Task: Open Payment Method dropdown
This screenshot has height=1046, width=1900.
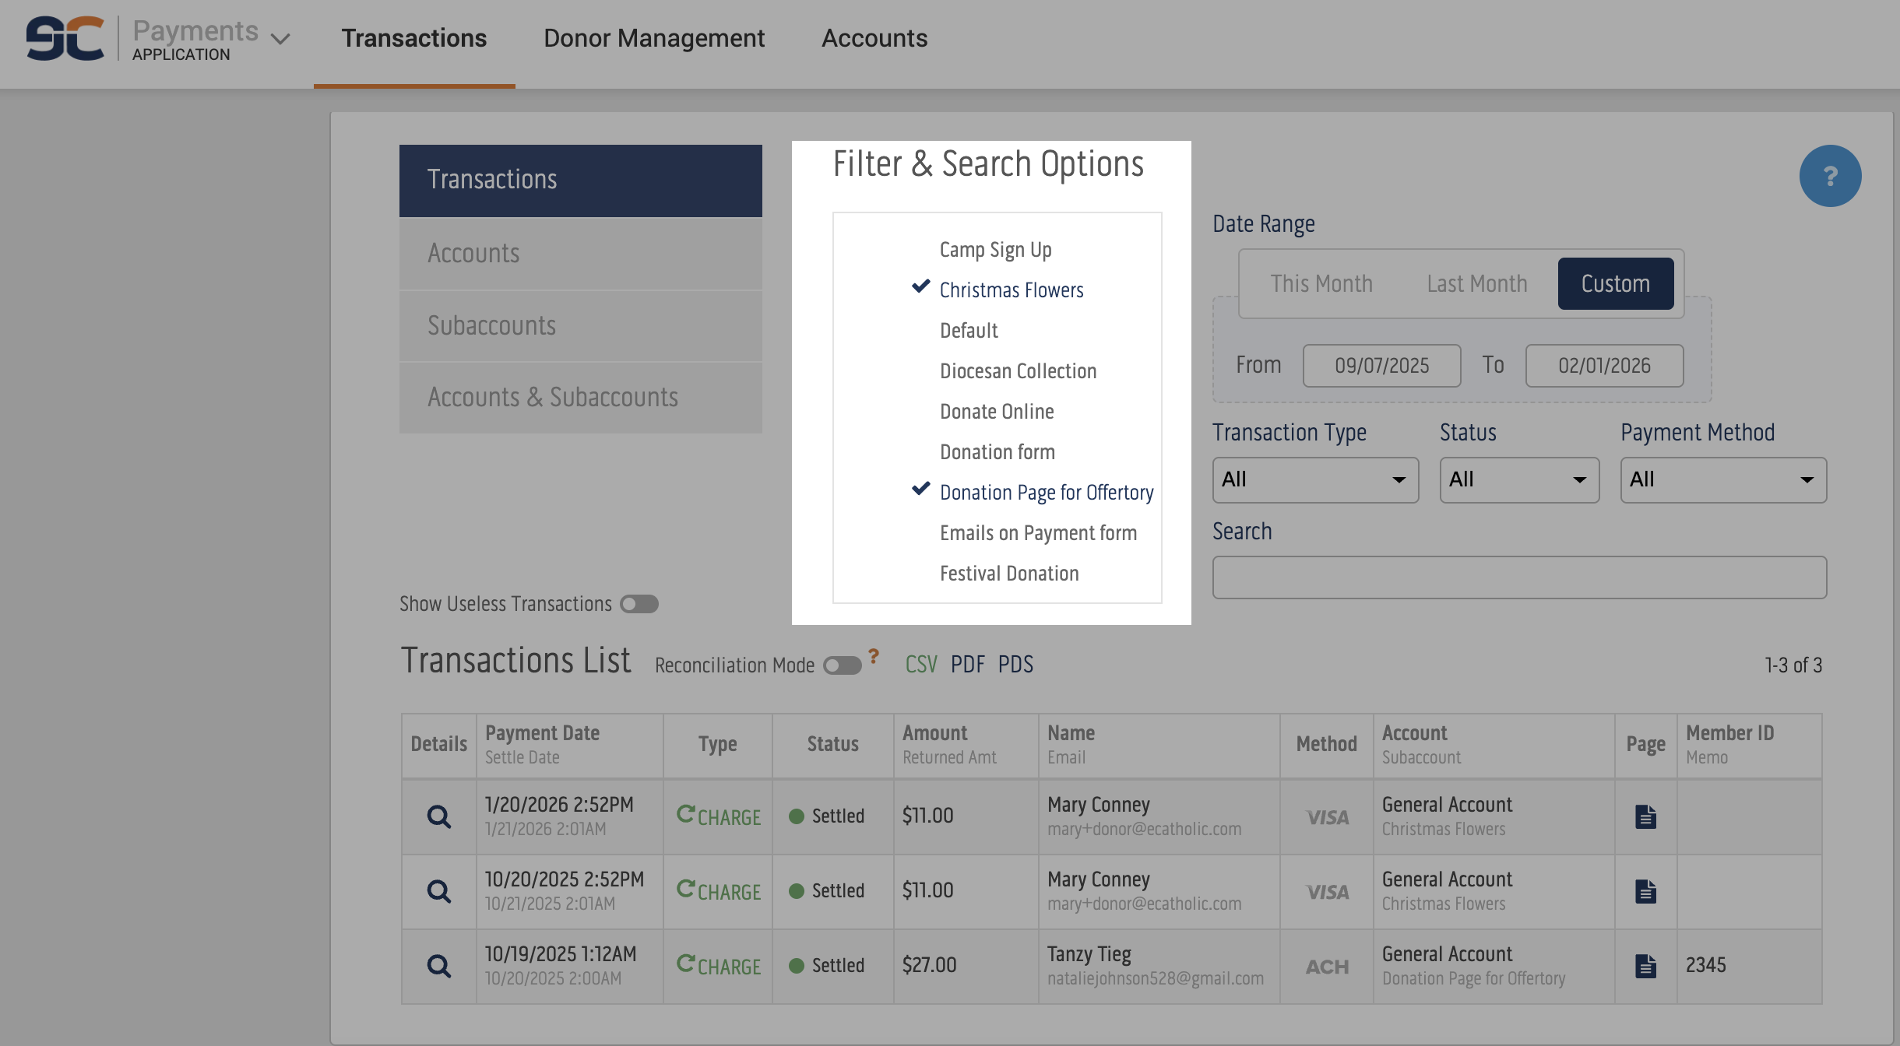Action: pyautogui.click(x=1722, y=479)
